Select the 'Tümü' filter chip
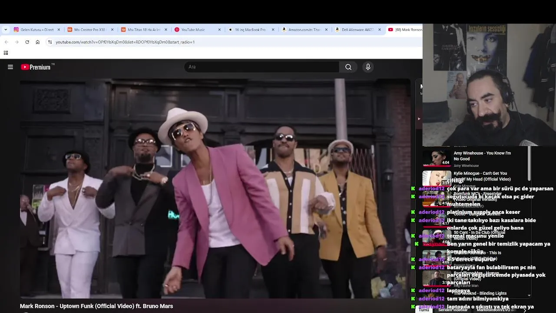 coord(424,310)
